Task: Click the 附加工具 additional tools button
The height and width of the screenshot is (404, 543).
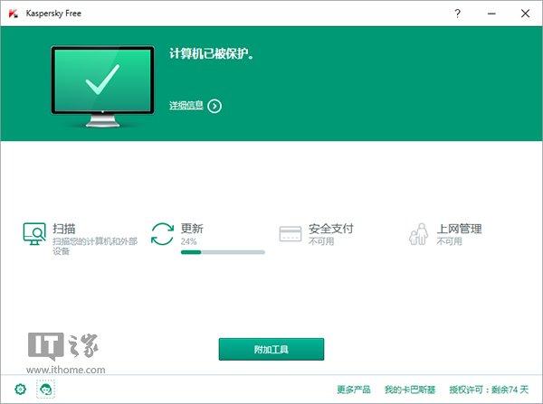Action: pyautogui.click(x=271, y=350)
